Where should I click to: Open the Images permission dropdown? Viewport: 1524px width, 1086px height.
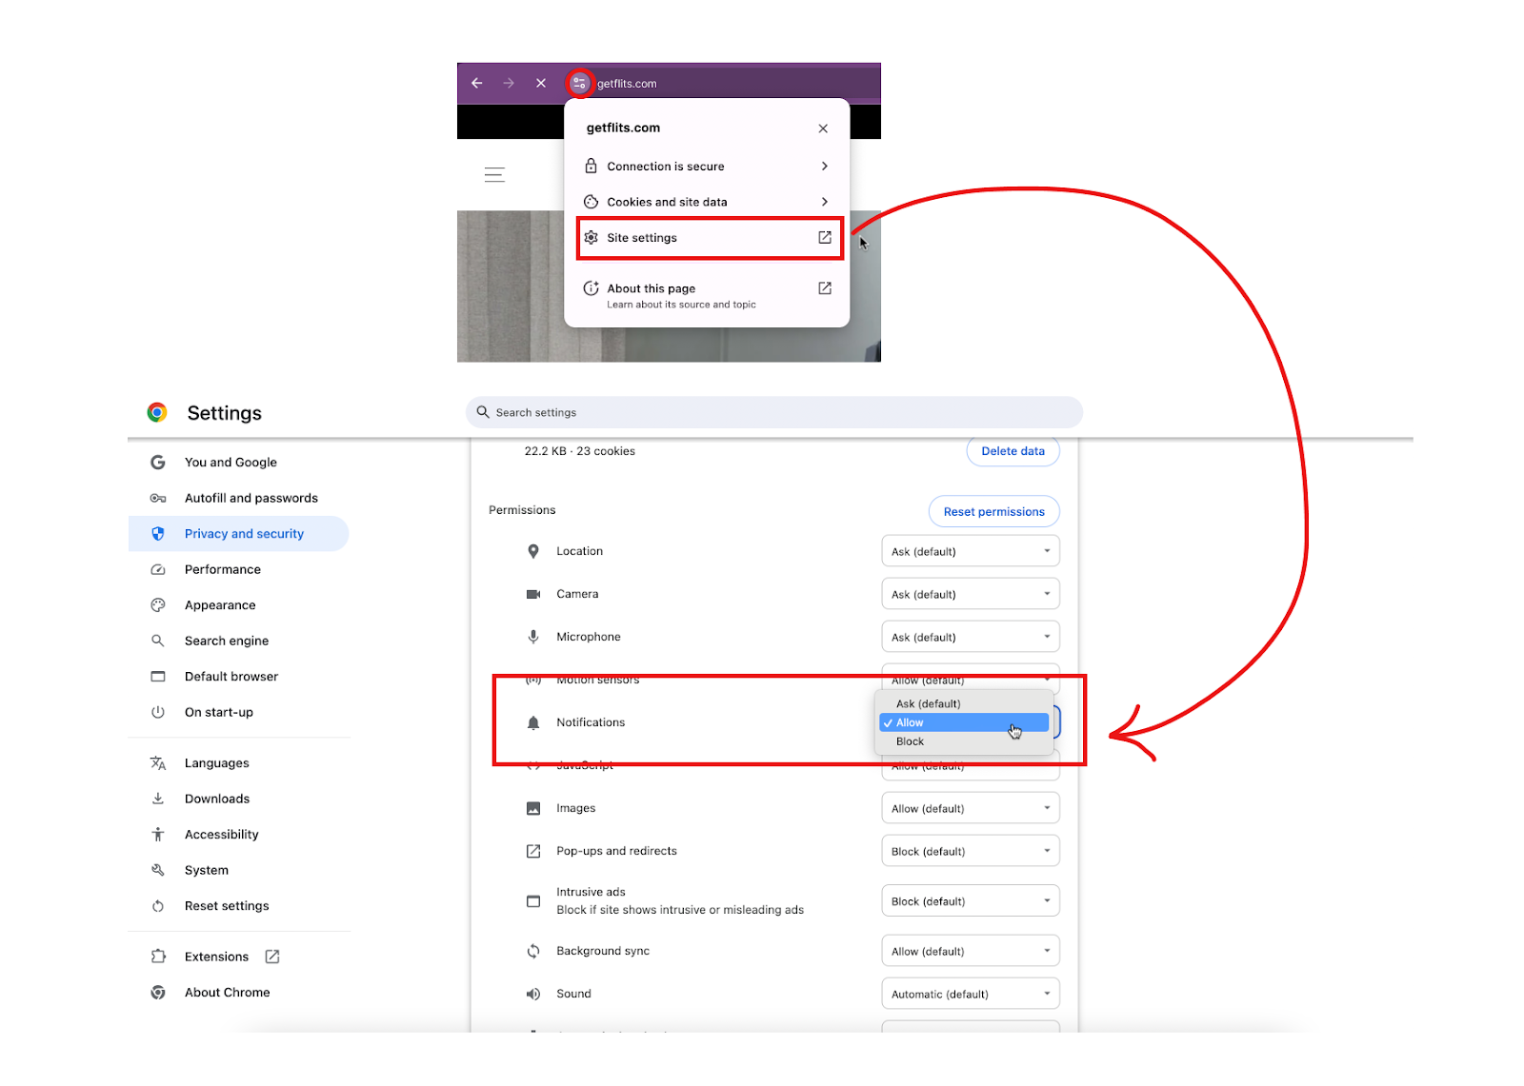971,808
